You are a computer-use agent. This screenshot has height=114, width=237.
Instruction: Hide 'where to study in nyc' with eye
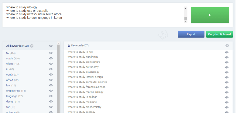(227, 52)
